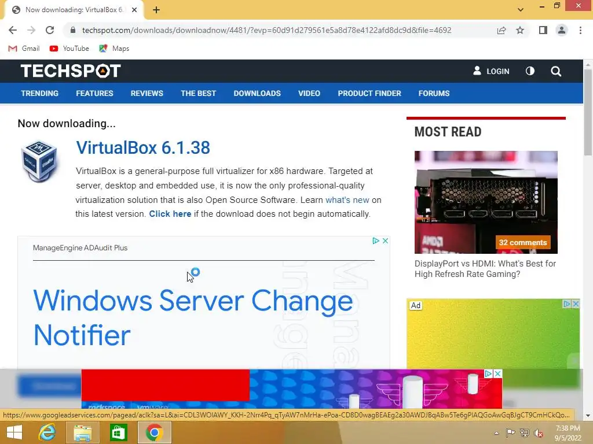
Task: Open the muted volume tray icon
Action: pos(539,433)
